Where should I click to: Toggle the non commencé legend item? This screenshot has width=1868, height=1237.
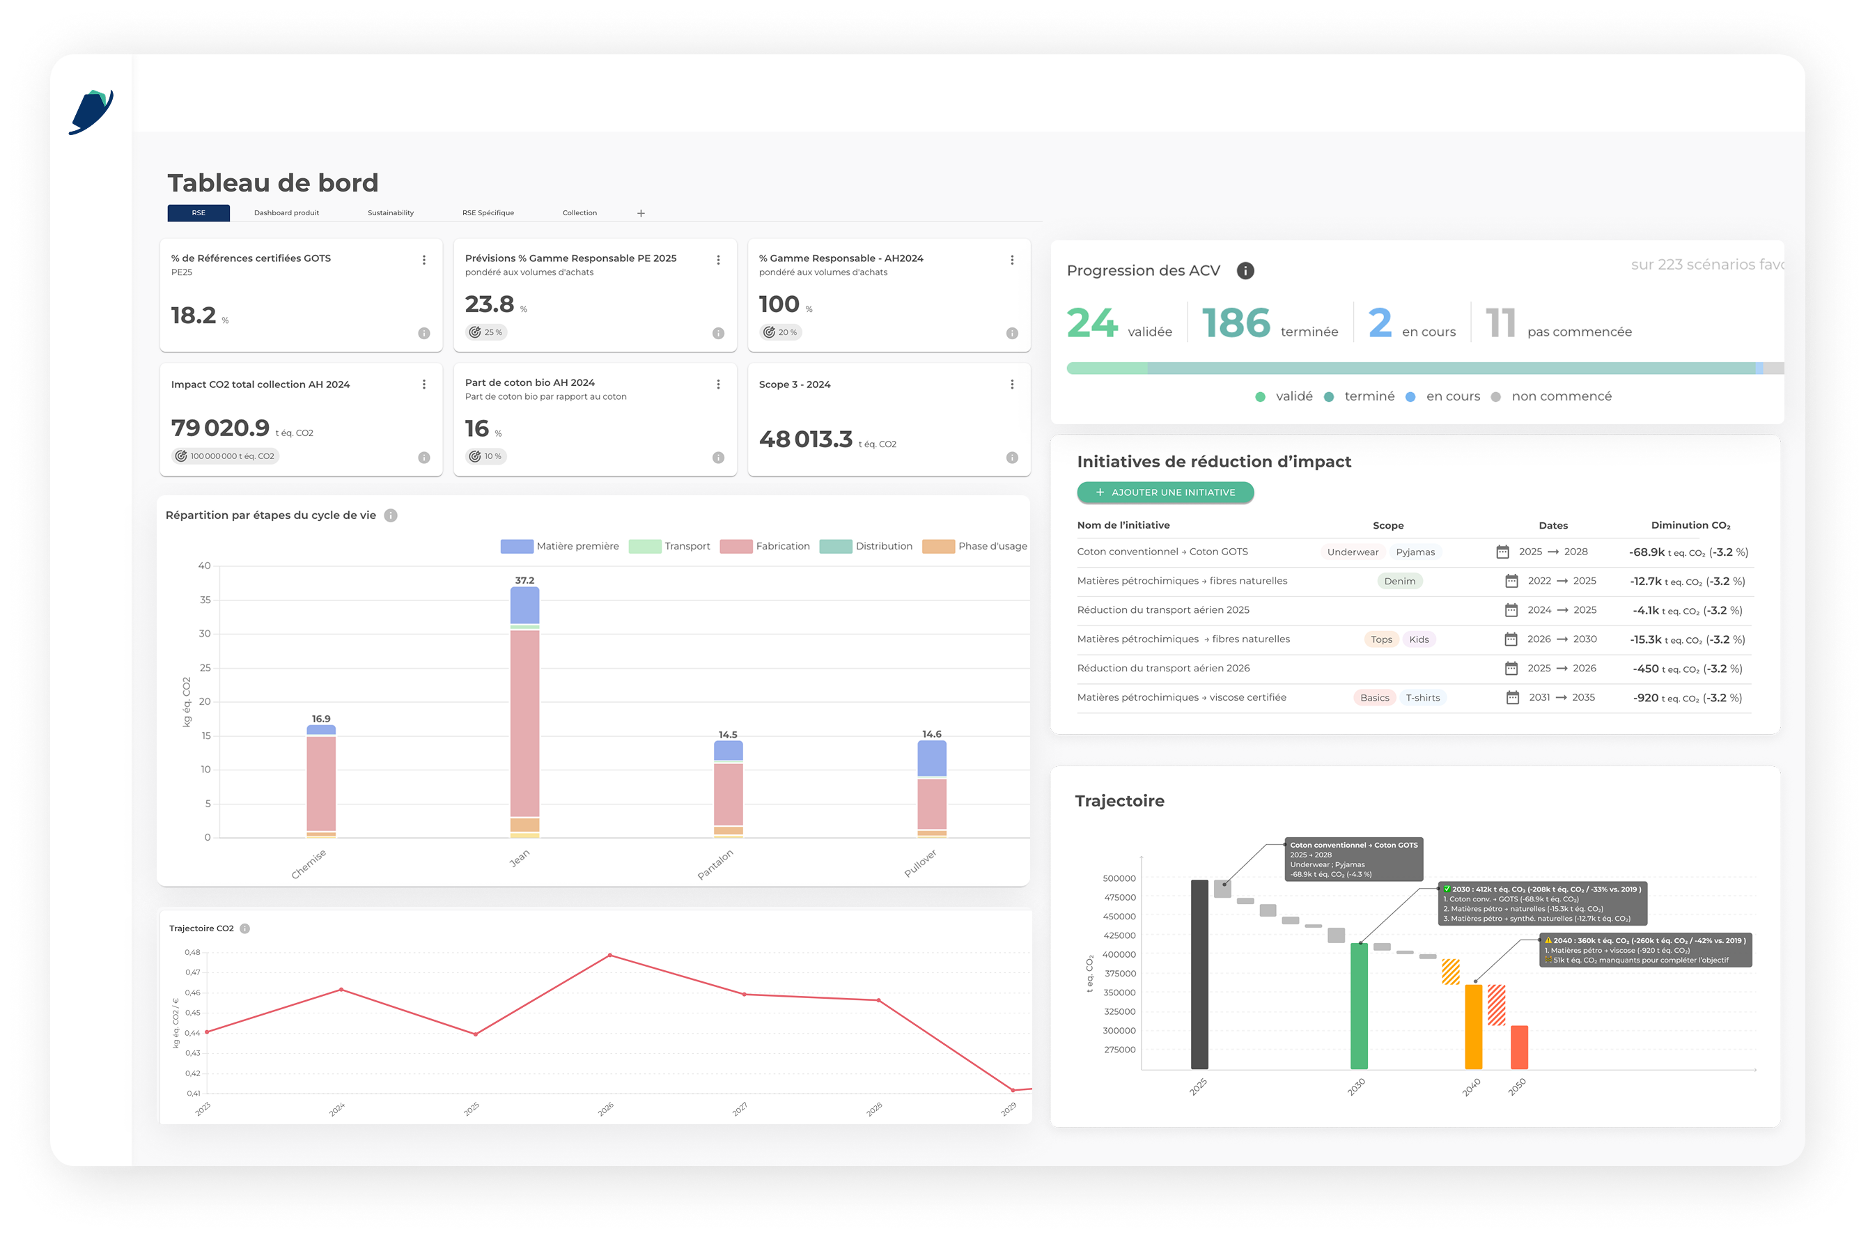1552,397
